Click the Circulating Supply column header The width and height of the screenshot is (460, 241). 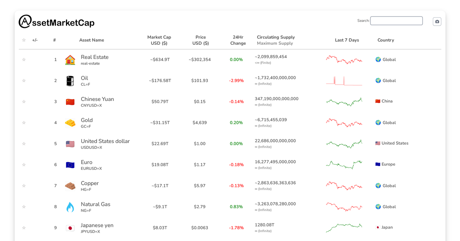click(276, 37)
